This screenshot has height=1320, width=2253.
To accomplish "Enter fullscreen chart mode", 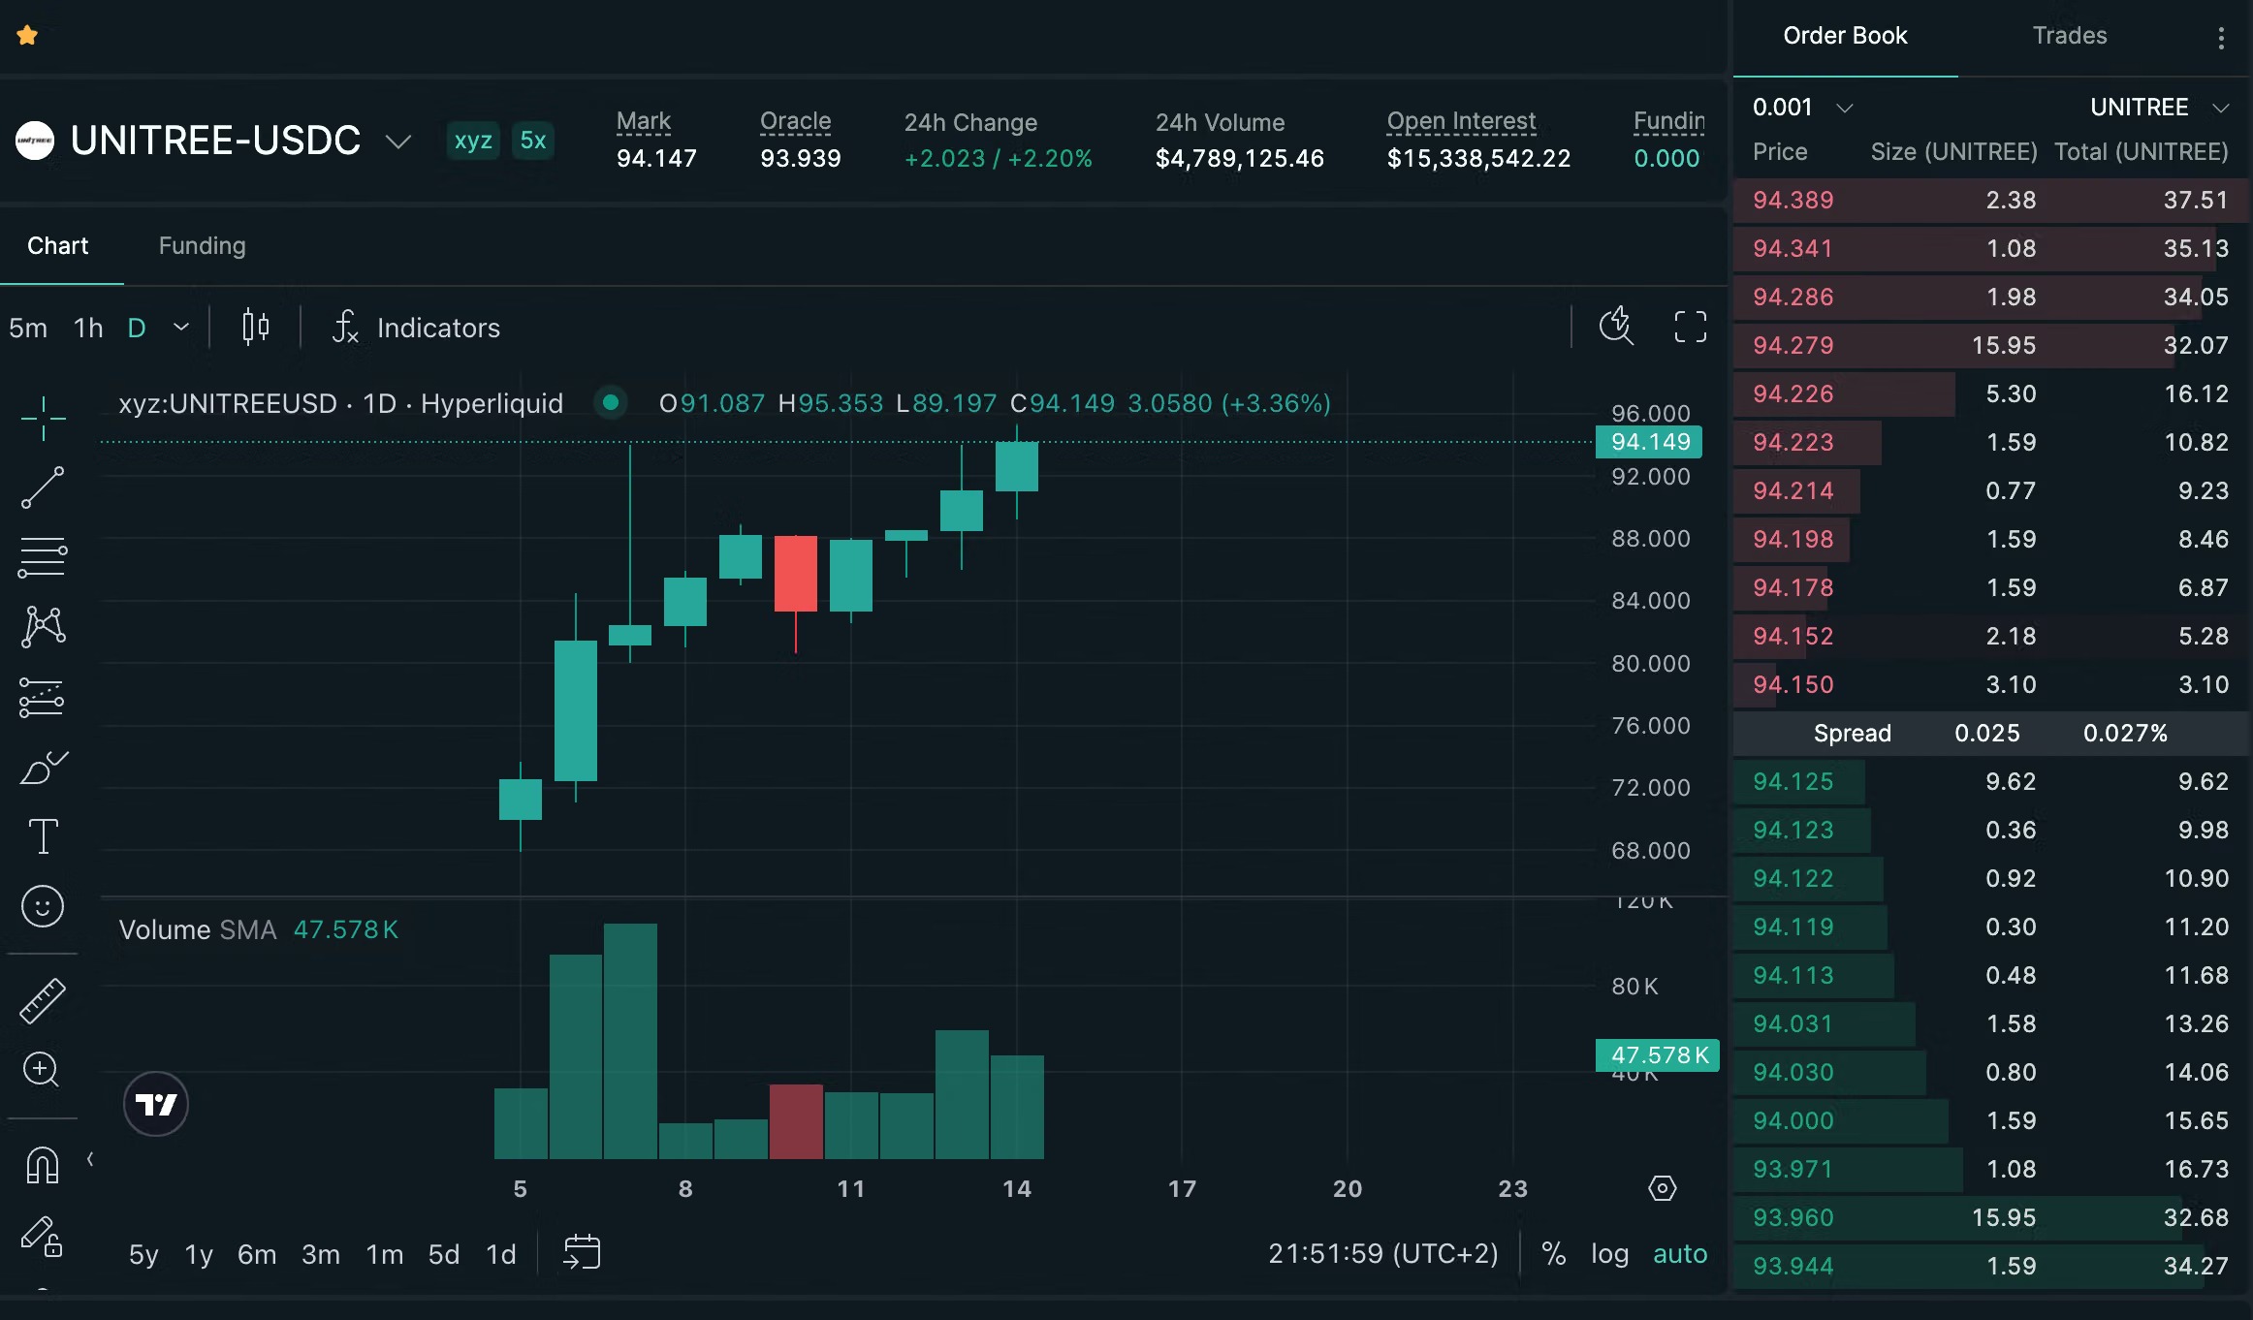I will pos(1691,328).
